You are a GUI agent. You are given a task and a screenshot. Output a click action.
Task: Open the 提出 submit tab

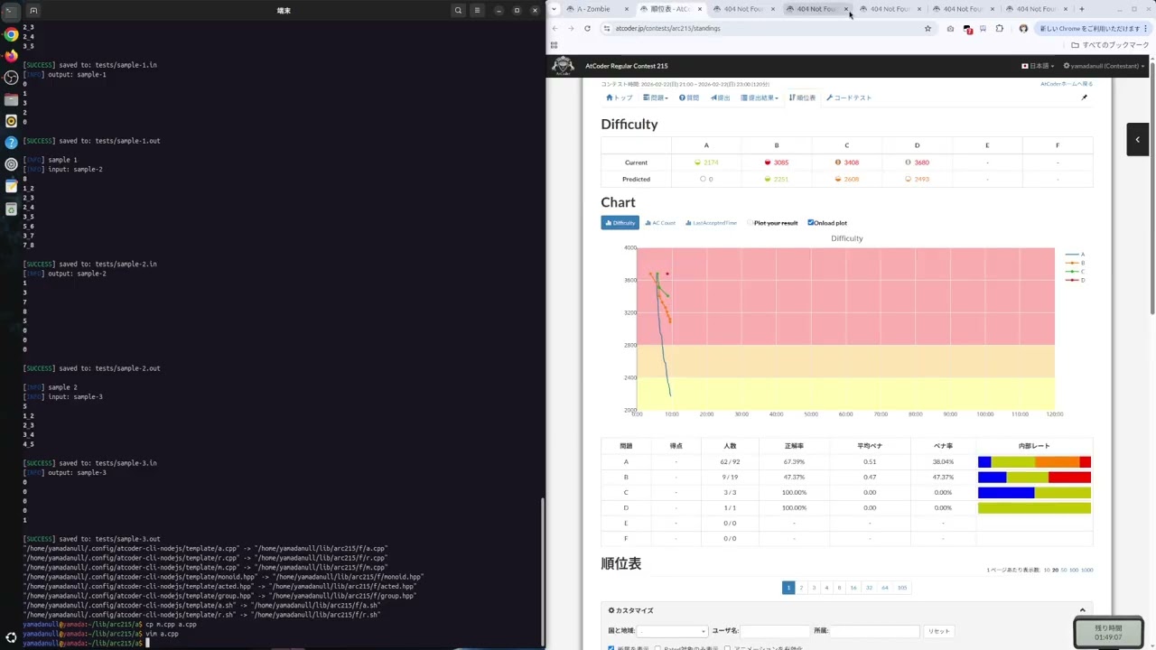click(721, 97)
